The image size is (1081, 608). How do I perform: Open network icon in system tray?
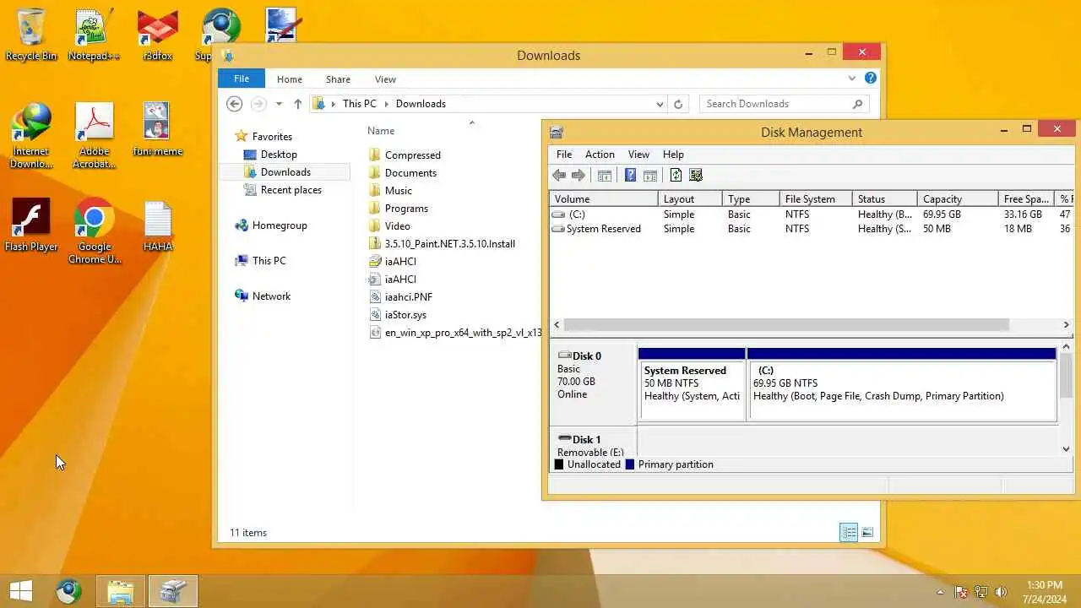coord(981,592)
